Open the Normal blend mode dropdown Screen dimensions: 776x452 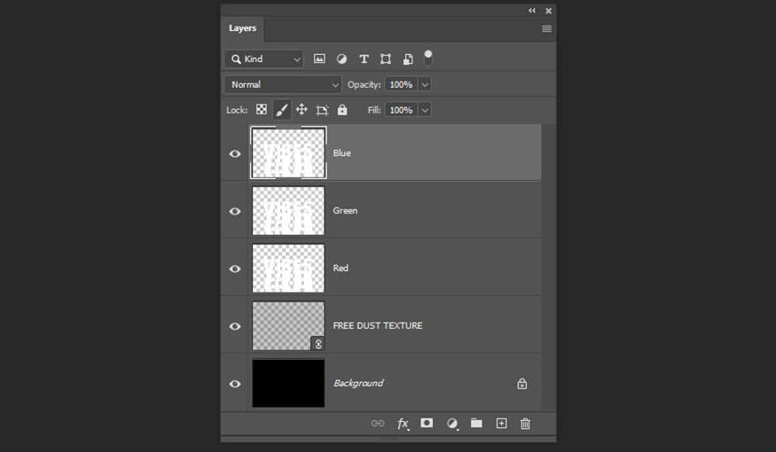(x=283, y=84)
